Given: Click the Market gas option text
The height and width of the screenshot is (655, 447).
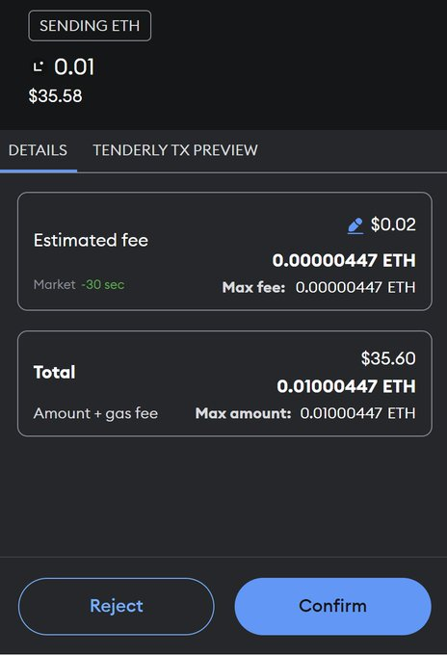Looking at the screenshot, I should pos(54,284).
